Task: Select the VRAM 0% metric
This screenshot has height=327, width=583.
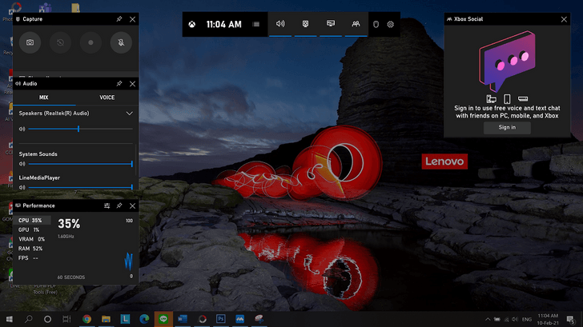Action: click(x=32, y=239)
